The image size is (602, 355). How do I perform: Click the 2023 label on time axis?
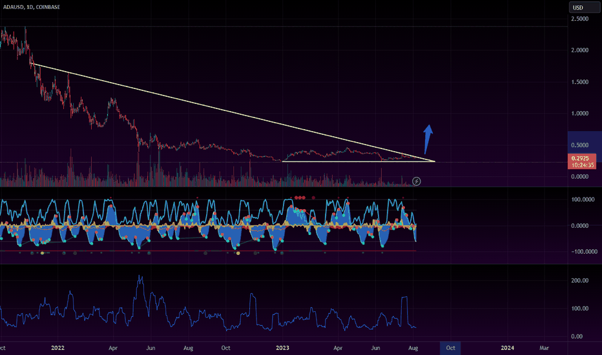[x=282, y=348]
